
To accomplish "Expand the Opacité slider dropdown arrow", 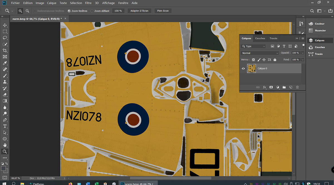I will click(302, 53).
